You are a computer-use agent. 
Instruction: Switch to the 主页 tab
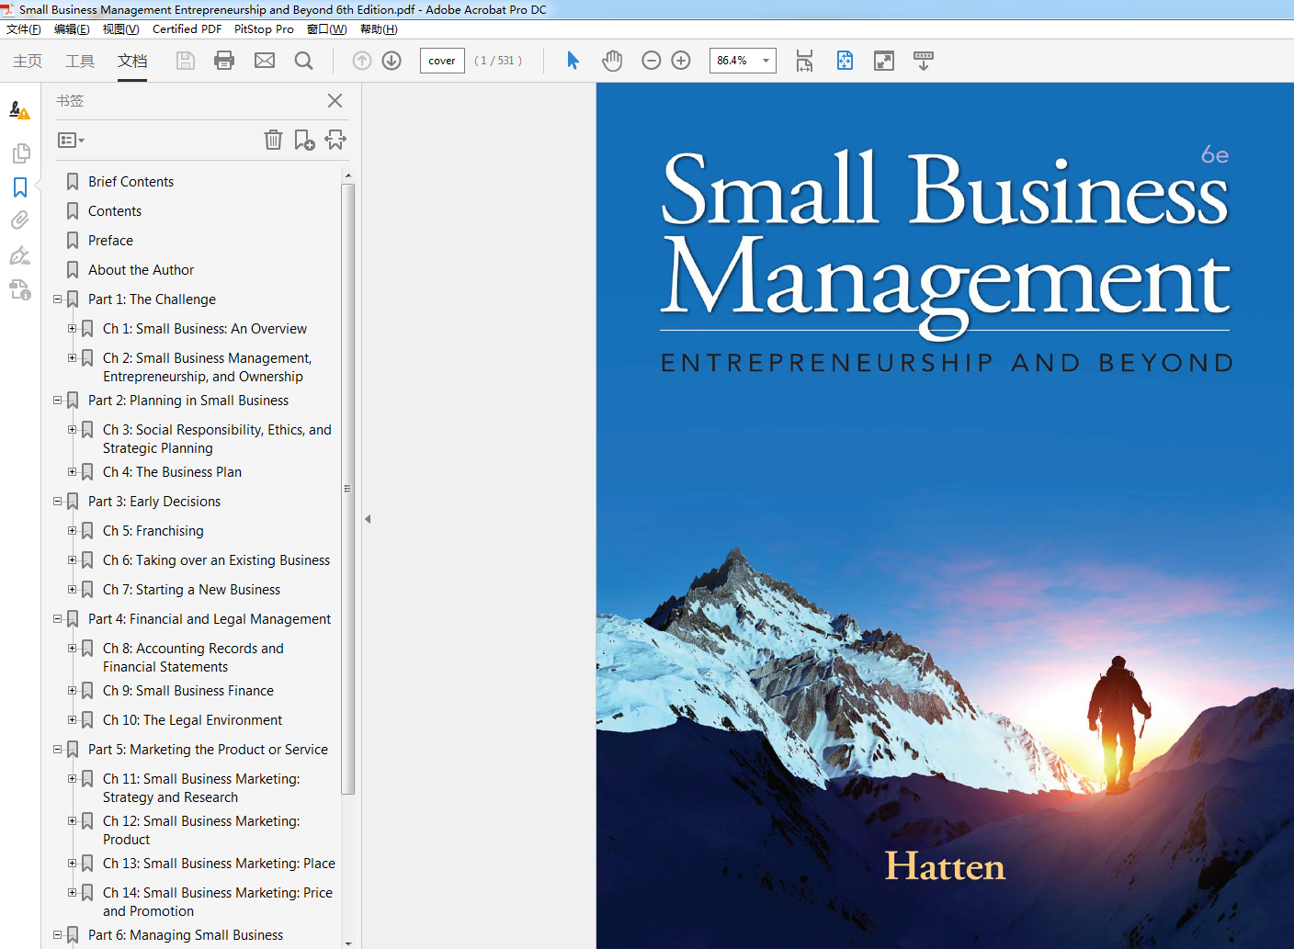28,61
